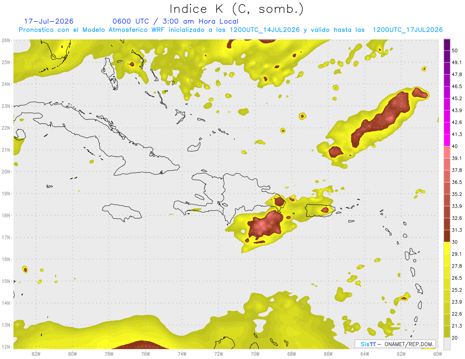
Task: Click the 76W longitude label
Action: click(145, 354)
